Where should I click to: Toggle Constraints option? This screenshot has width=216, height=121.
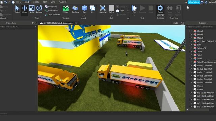(52, 10)
